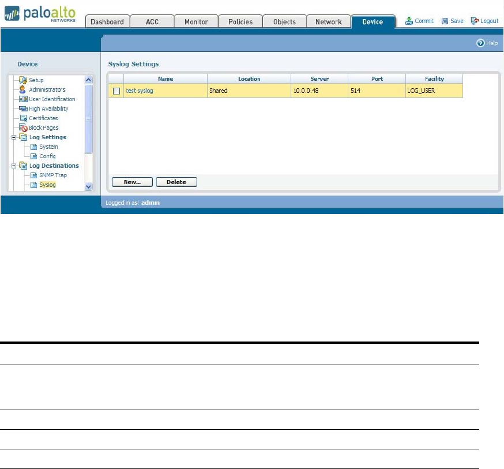
Task: Click the System log icon
Action: click(x=34, y=147)
